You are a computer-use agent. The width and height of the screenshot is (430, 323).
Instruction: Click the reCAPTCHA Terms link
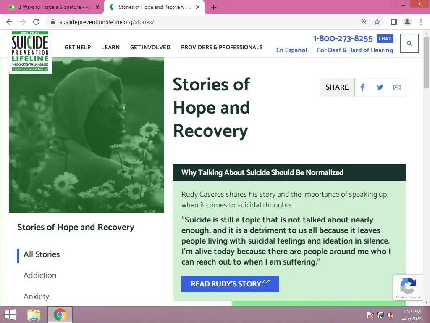point(415,297)
